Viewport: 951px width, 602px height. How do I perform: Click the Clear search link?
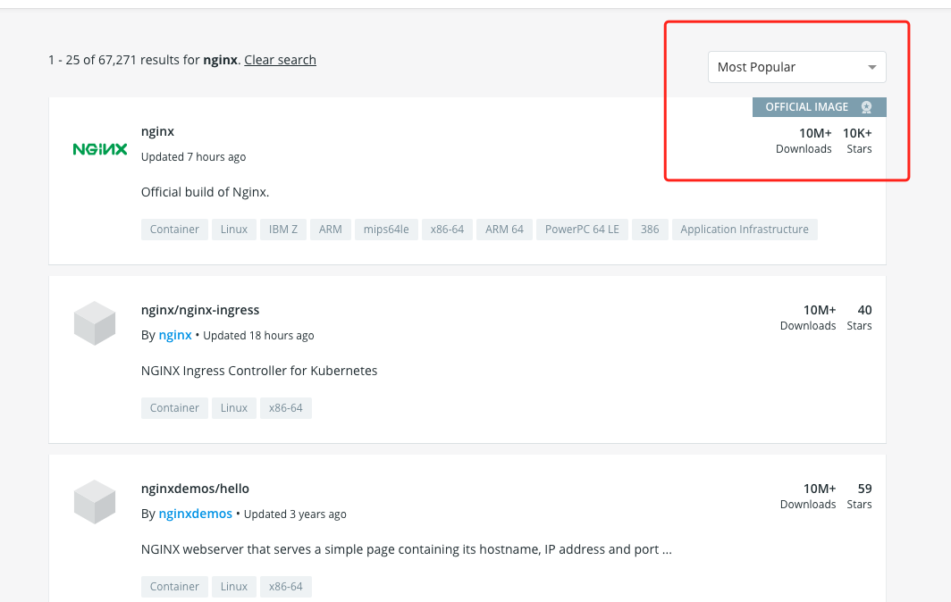pyautogui.click(x=281, y=60)
